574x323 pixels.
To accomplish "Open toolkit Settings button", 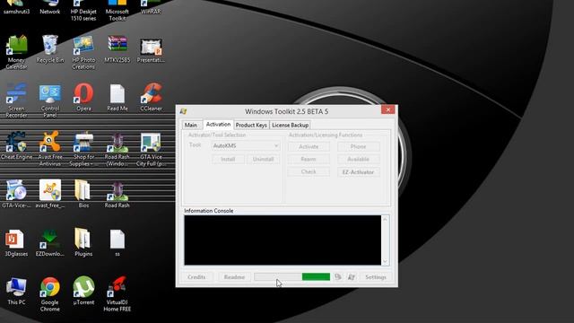I will pos(376,277).
